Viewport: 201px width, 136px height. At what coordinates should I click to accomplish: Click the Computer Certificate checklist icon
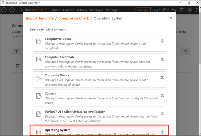point(39,60)
